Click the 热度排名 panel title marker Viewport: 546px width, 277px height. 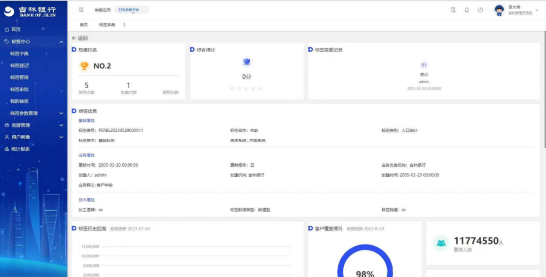point(74,50)
